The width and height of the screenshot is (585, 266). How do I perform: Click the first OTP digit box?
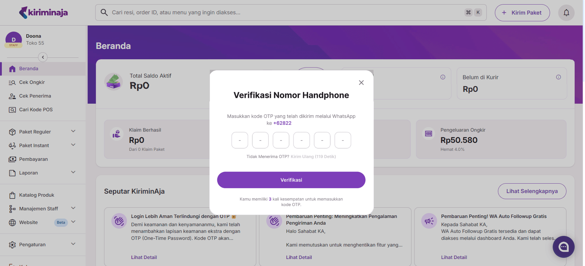[239, 140]
